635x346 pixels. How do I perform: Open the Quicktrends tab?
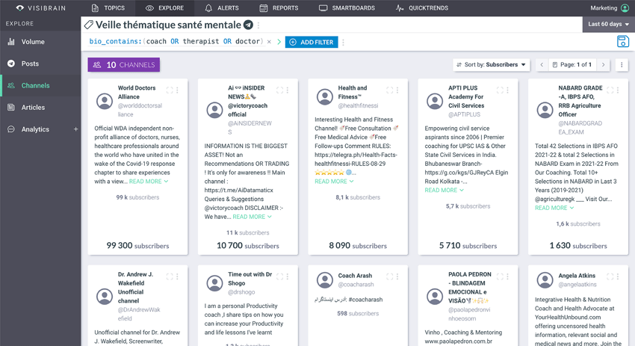(x=422, y=7)
